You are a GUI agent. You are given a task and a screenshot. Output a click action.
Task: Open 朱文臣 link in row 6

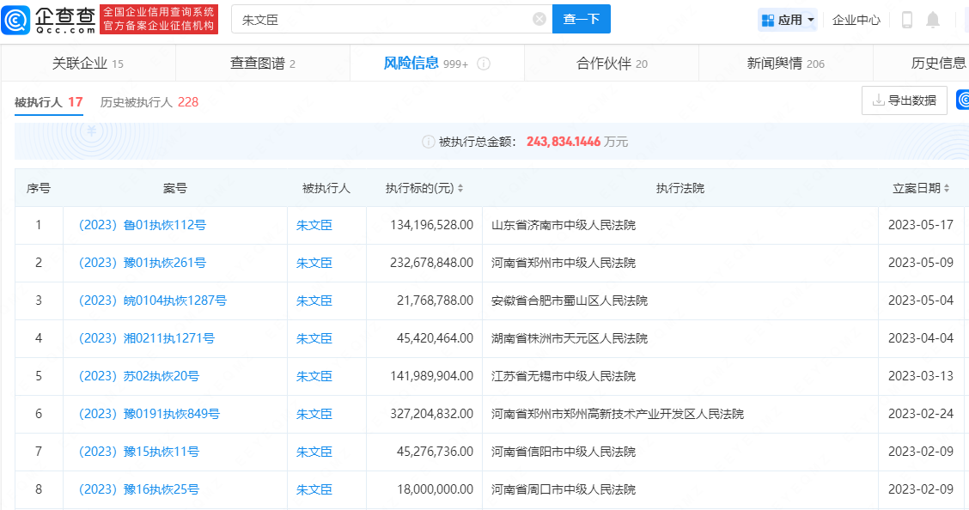coord(314,415)
